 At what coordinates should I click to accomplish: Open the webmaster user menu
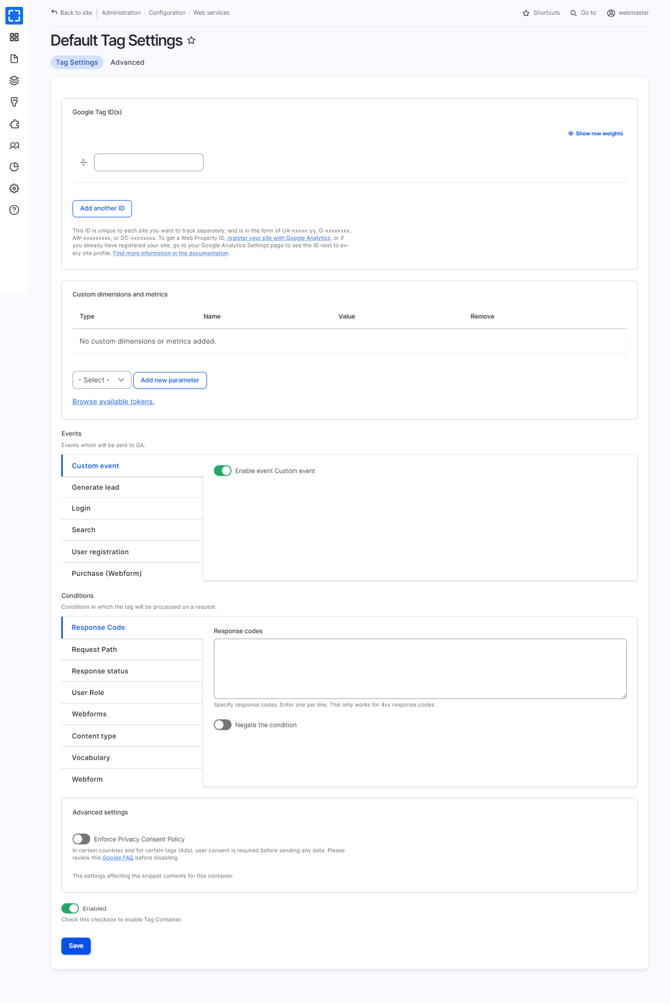pos(628,13)
